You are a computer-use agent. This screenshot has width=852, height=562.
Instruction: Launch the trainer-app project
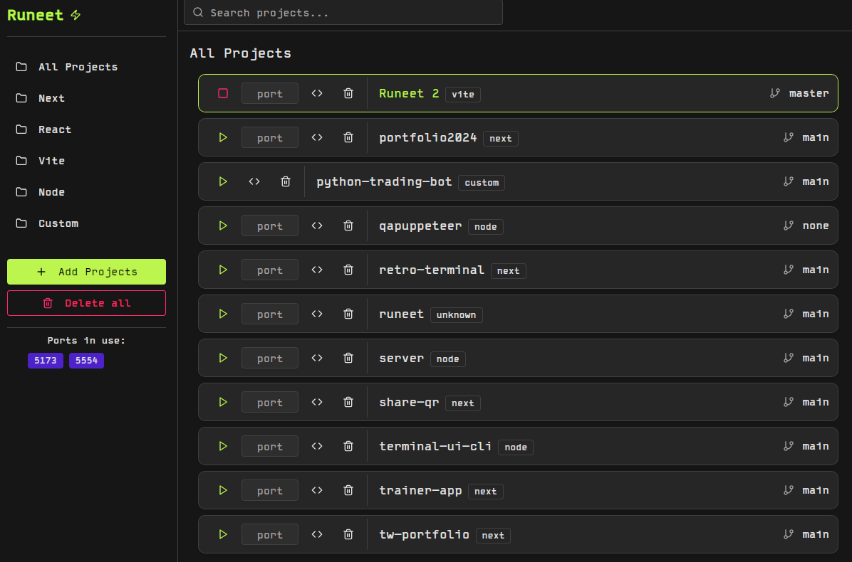click(x=223, y=490)
